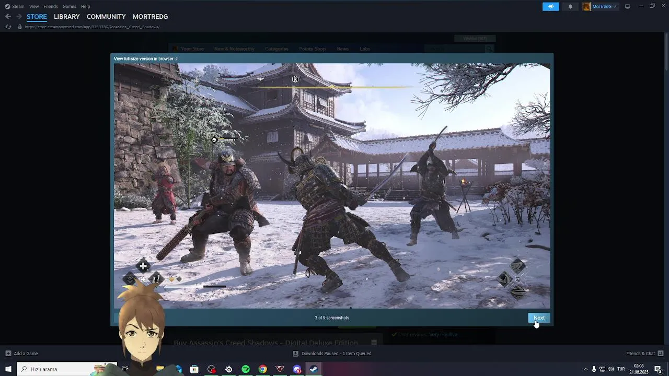
Task: Click the Your Store menu behind overlay
Action: tap(192, 49)
